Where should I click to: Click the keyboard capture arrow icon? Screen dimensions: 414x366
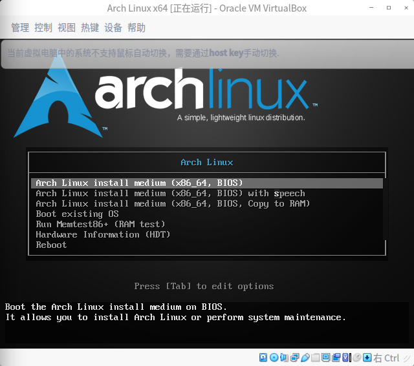pyautogui.click(x=367, y=358)
